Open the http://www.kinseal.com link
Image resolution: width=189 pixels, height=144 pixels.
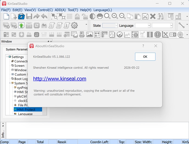(x=60, y=79)
